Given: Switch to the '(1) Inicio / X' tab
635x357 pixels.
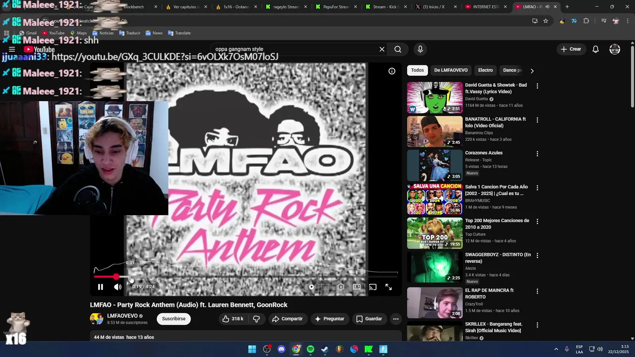Looking at the screenshot, I should coord(436,7).
